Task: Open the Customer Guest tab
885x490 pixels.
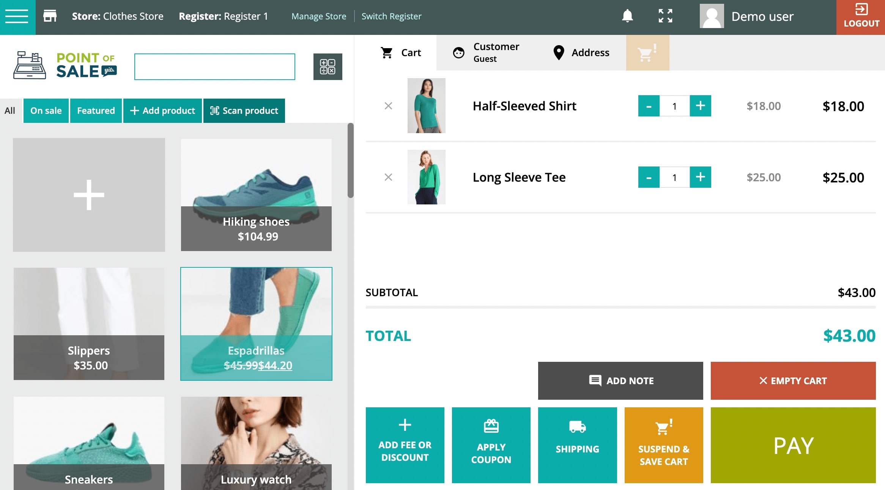Action: pyautogui.click(x=487, y=53)
